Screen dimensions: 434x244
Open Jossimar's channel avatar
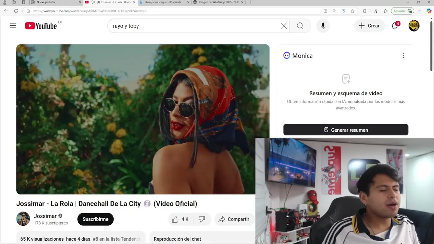coord(23,219)
